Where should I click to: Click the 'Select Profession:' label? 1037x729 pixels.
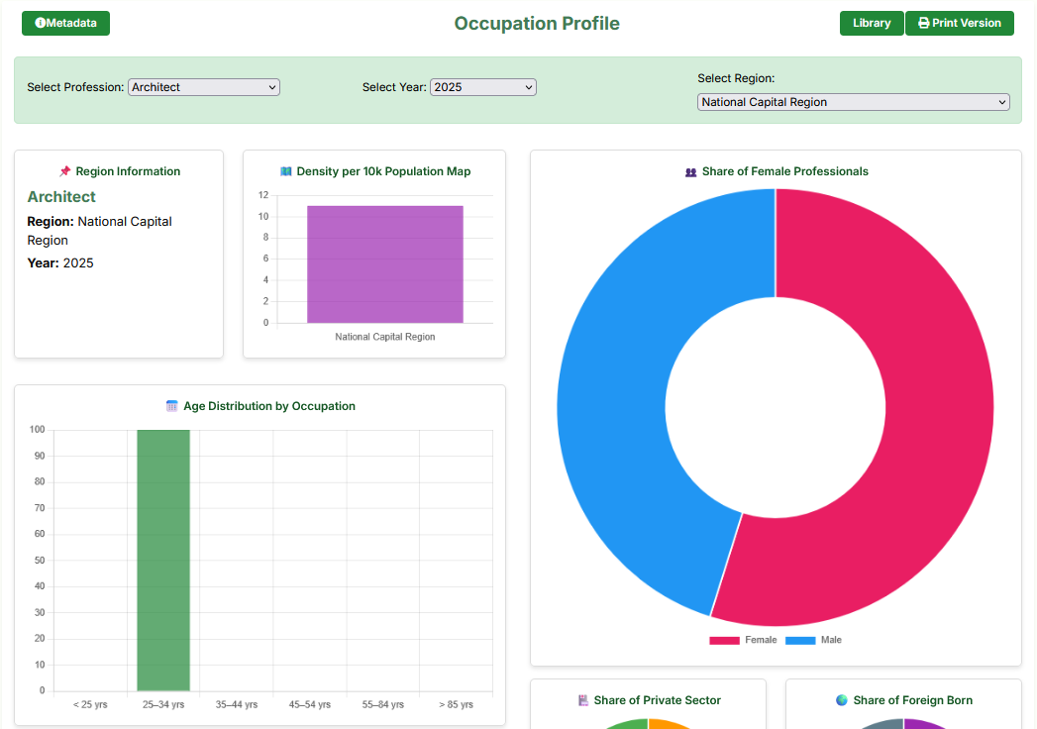point(75,87)
